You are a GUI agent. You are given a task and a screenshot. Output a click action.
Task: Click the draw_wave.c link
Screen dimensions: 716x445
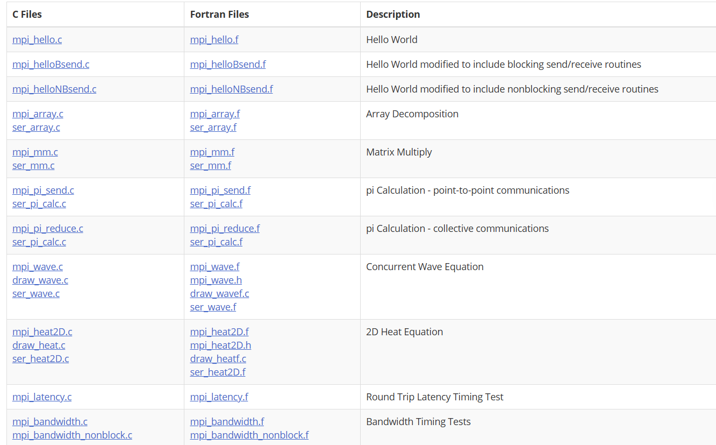pos(40,280)
